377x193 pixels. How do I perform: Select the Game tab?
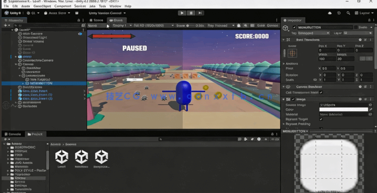tap(116, 20)
